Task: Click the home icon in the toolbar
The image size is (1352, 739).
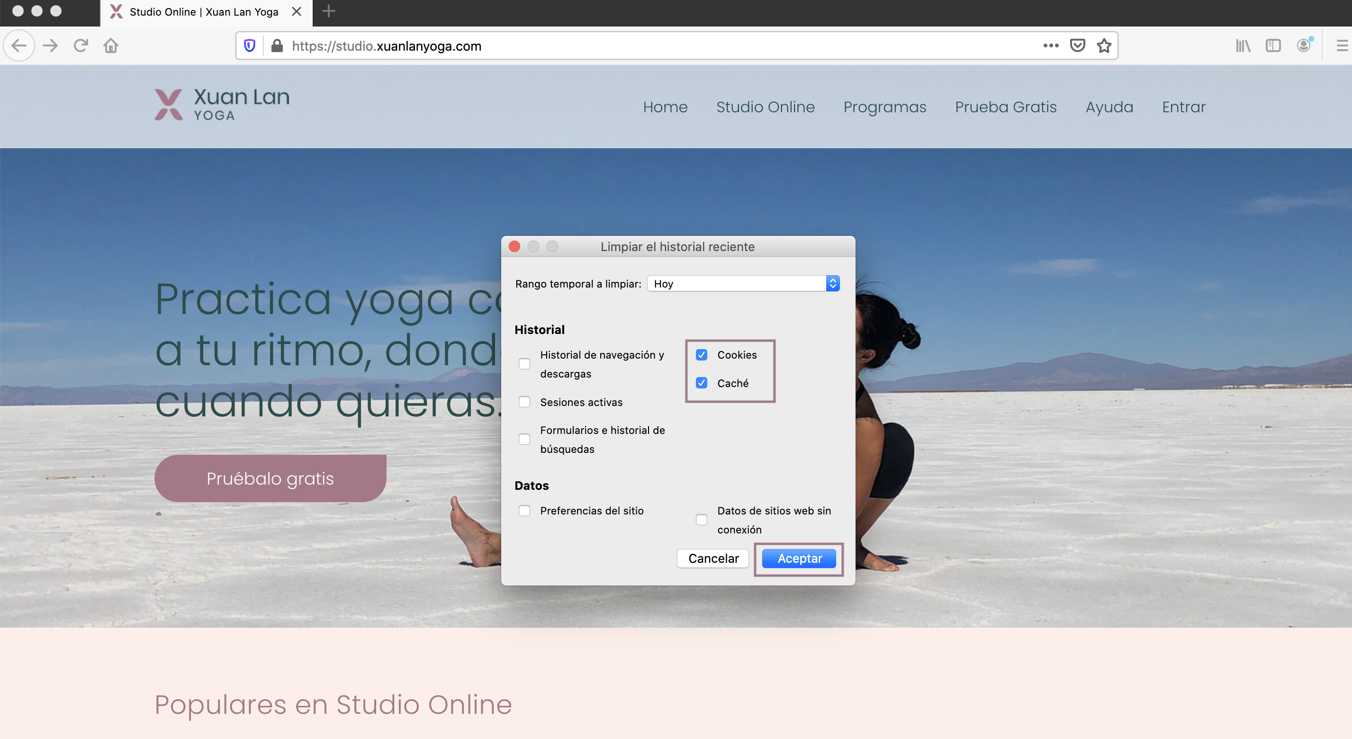Action: point(111,45)
